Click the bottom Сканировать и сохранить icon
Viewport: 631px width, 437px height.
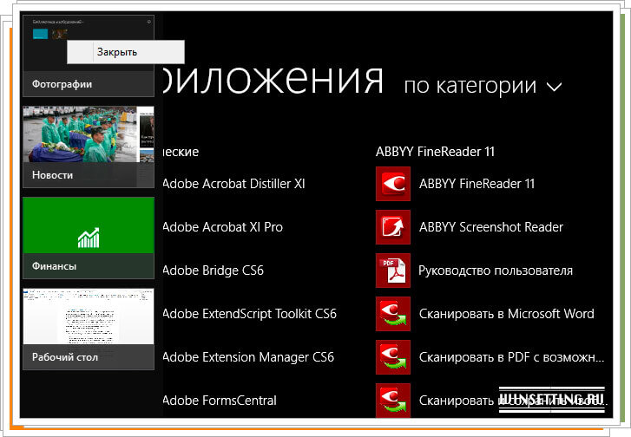(x=393, y=401)
